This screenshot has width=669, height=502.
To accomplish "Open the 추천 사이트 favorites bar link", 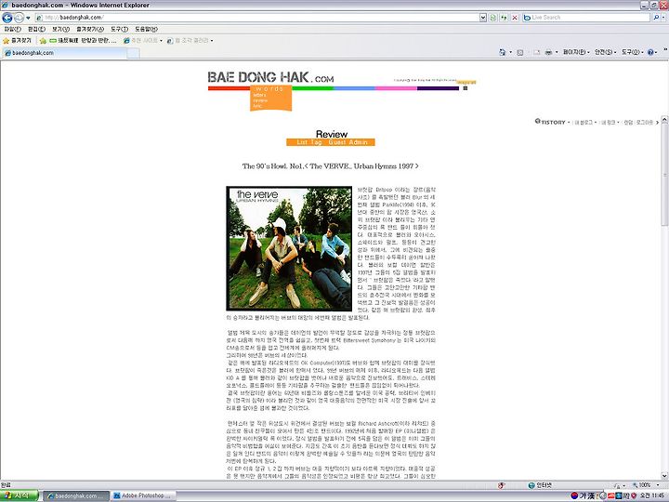I will [142, 41].
